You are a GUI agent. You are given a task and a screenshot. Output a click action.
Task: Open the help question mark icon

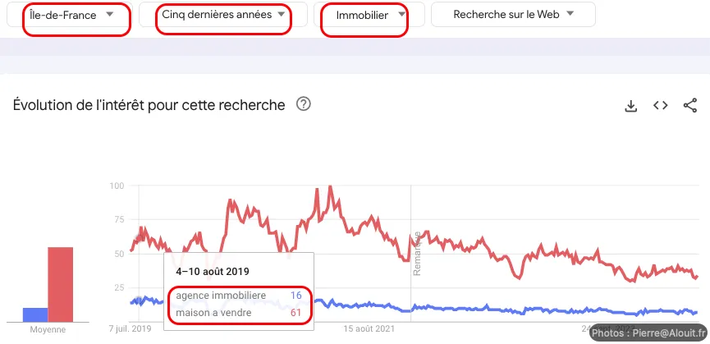pyautogui.click(x=303, y=104)
